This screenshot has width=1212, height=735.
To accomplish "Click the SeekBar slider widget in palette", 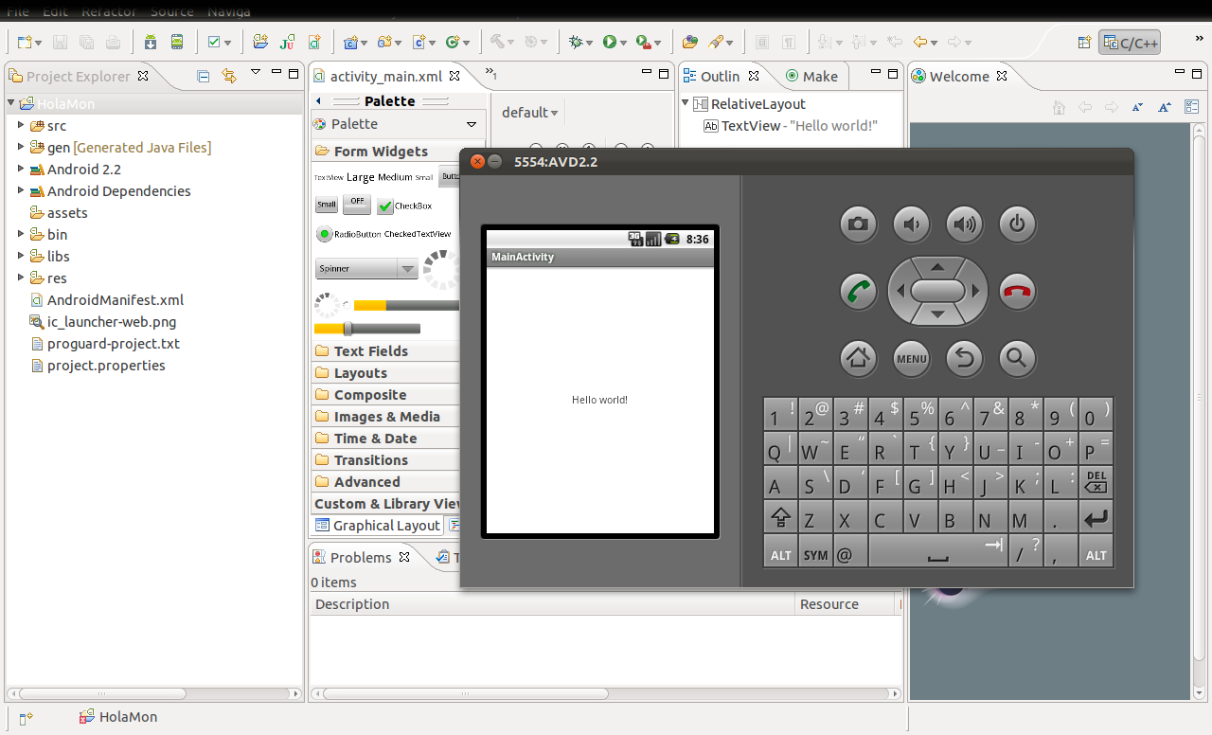I will click(x=367, y=329).
